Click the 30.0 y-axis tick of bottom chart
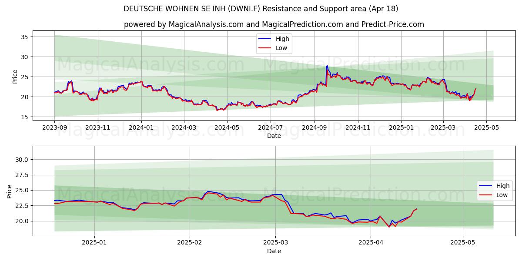The image size is (522, 261). 22,160
